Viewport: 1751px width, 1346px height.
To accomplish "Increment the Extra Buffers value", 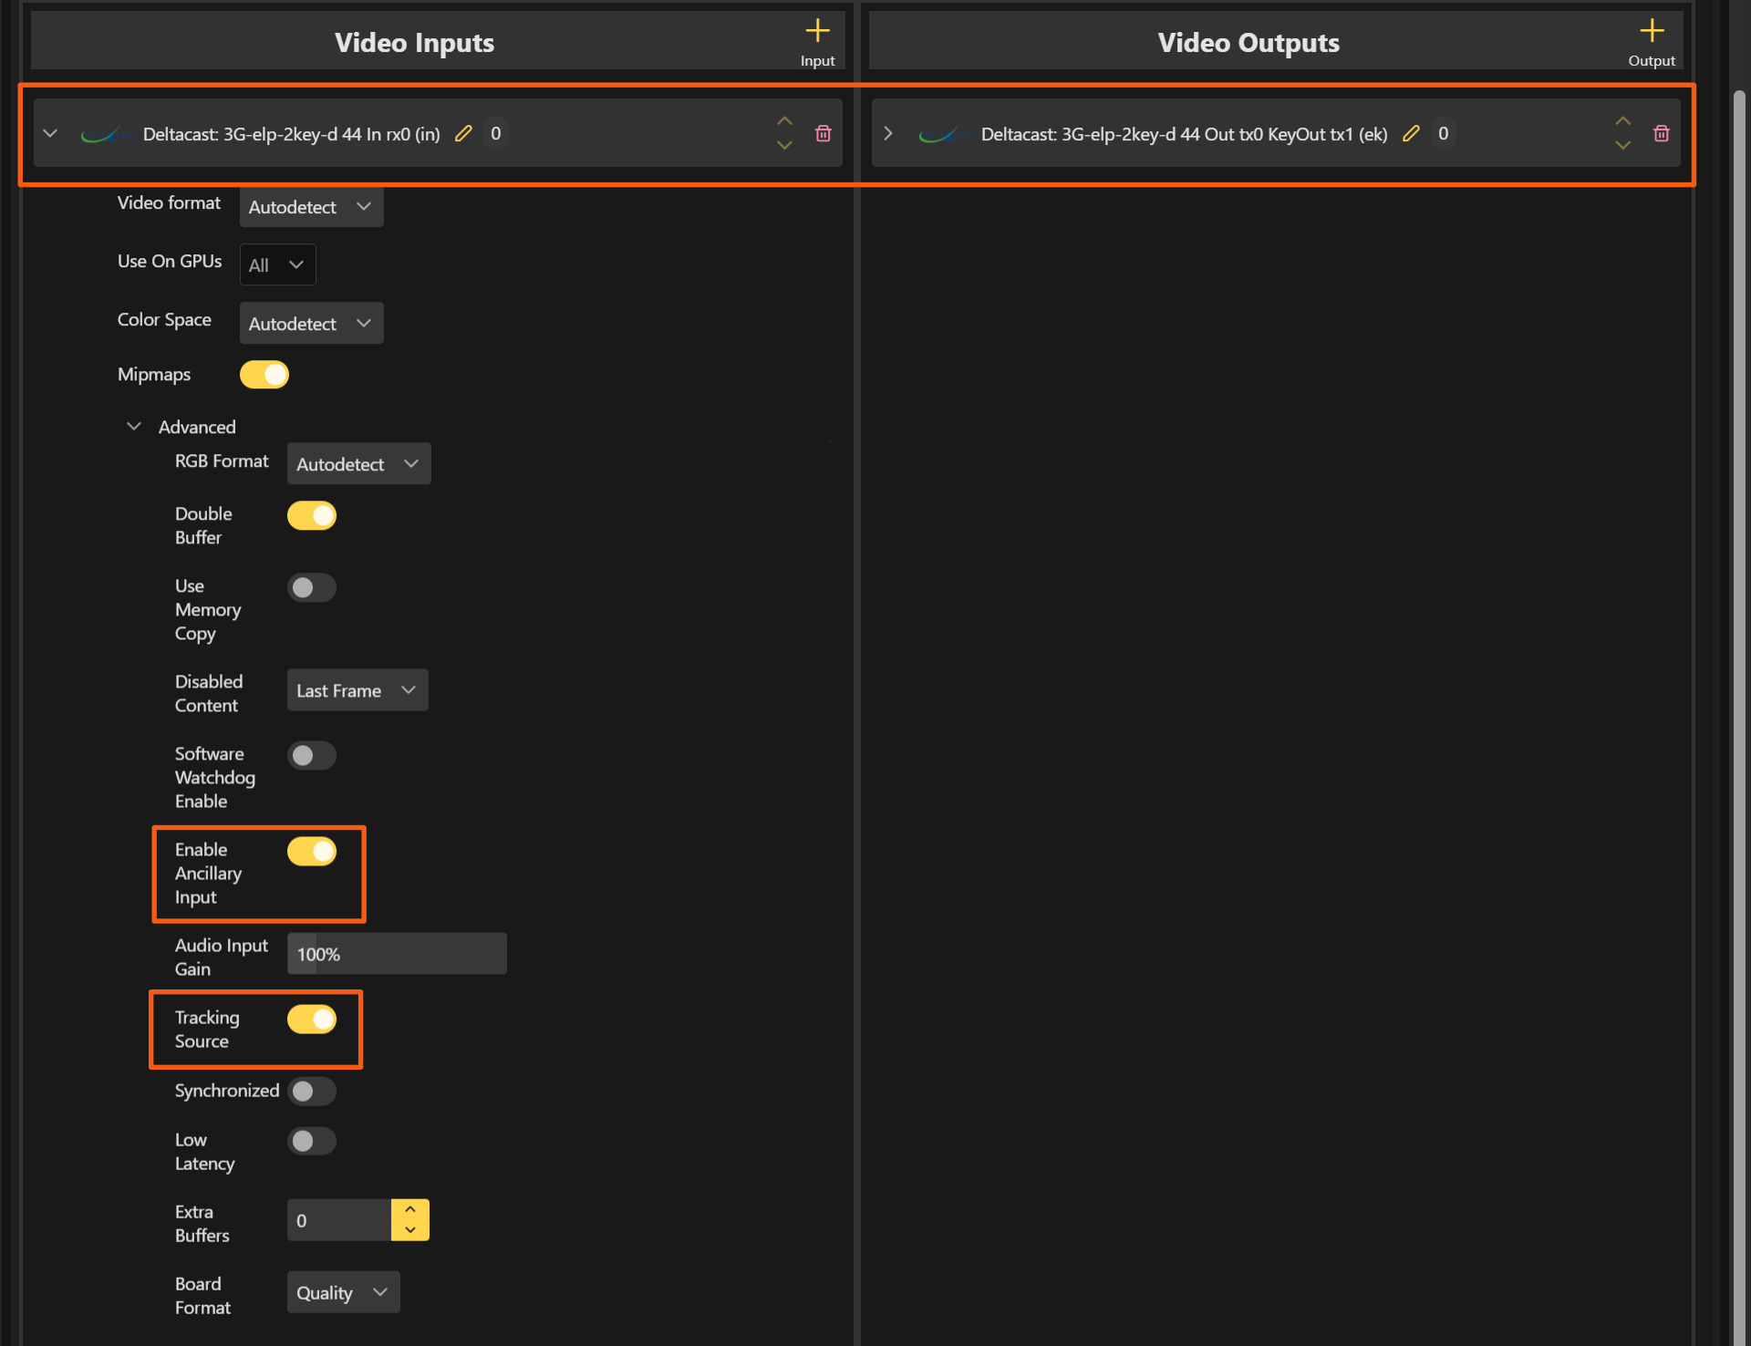I will 410,1209.
